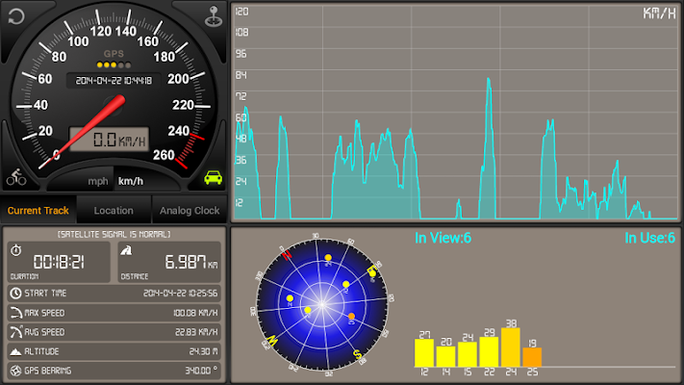
Task: Tap the highest peak in speed graph
Action: click(x=489, y=80)
